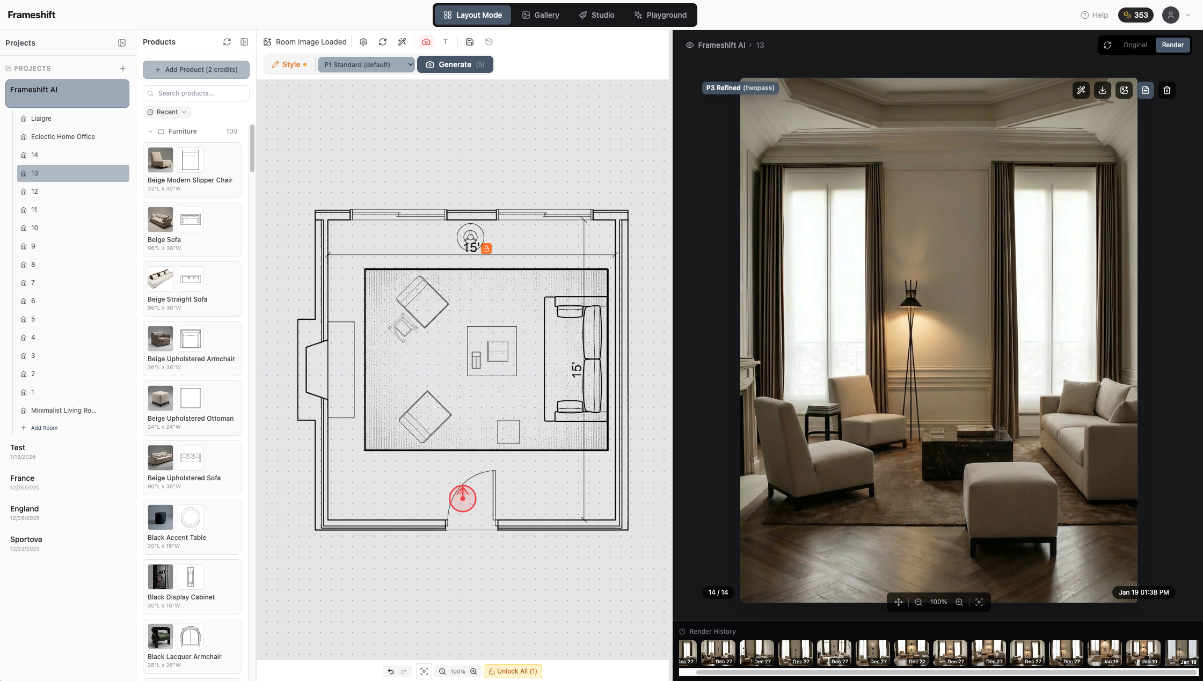Screen dimensions: 1203x681
Task: Click the save layout icon
Action: (470, 42)
